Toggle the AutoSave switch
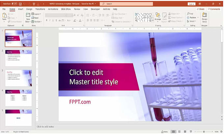 click(x=14, y=4)
